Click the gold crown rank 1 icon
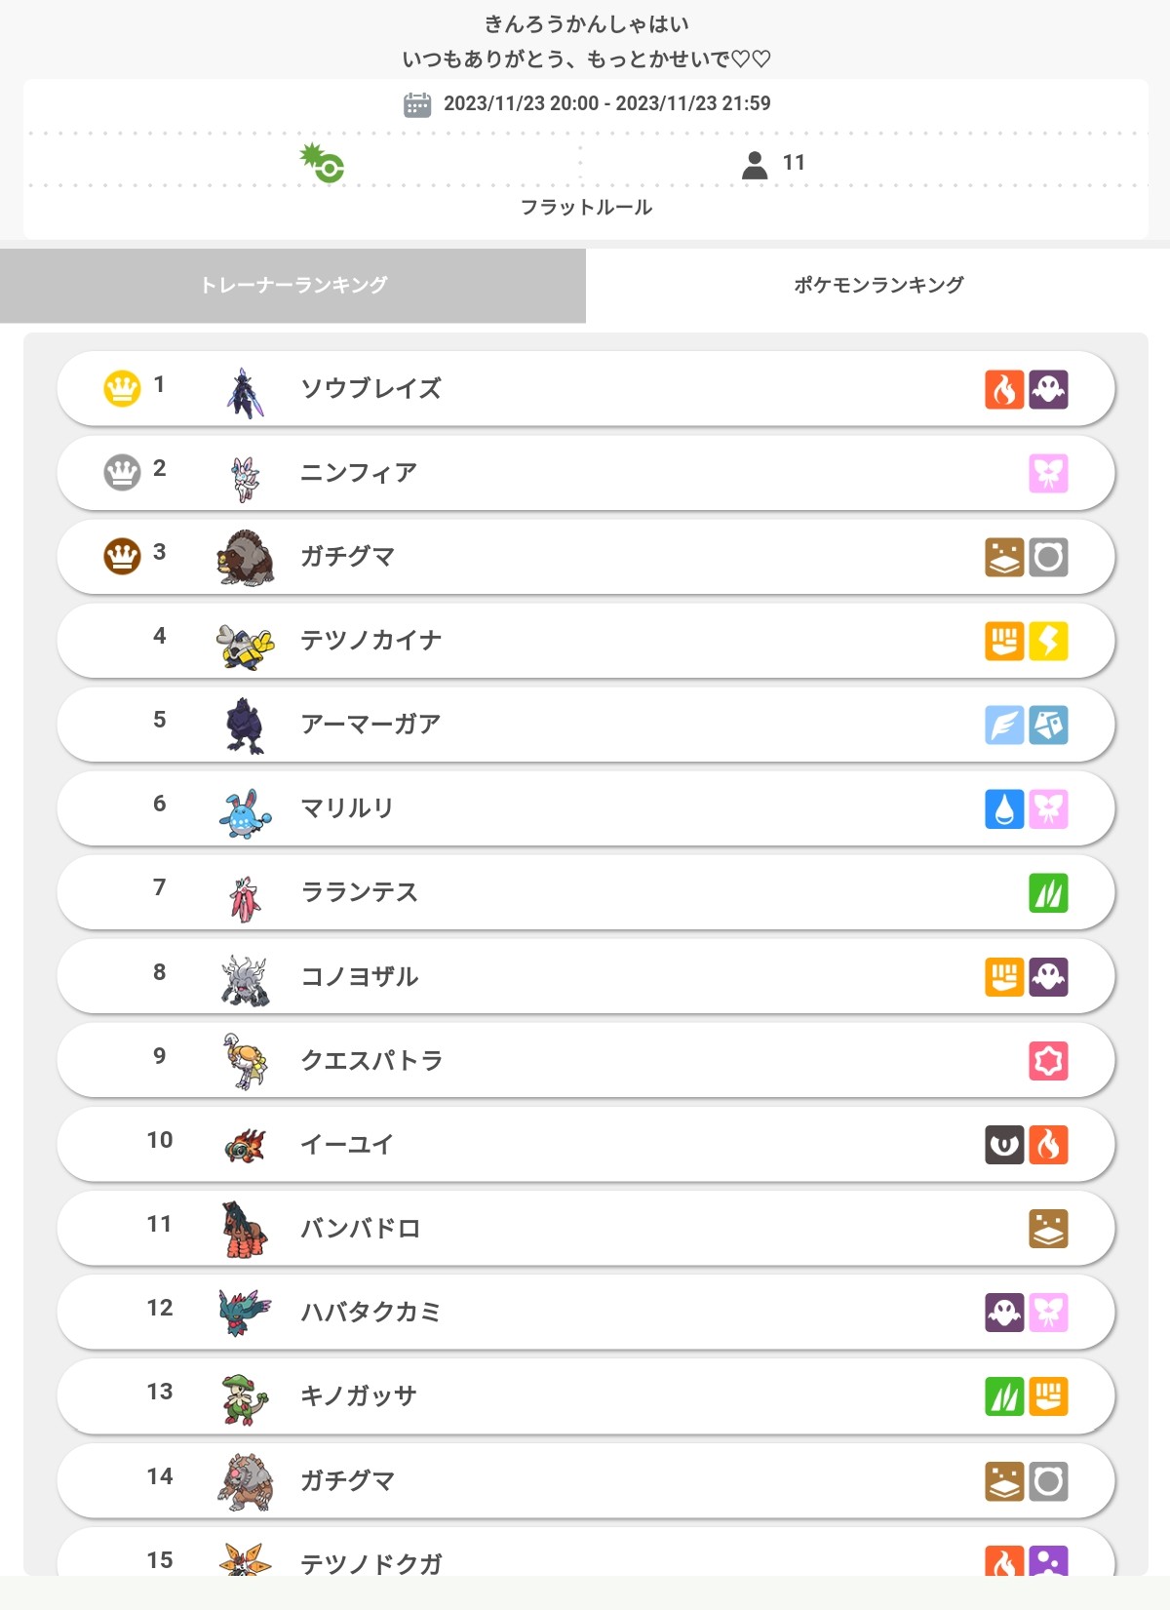The height and width of the screenshot is (1610, 1170). (x=122, y=388)
